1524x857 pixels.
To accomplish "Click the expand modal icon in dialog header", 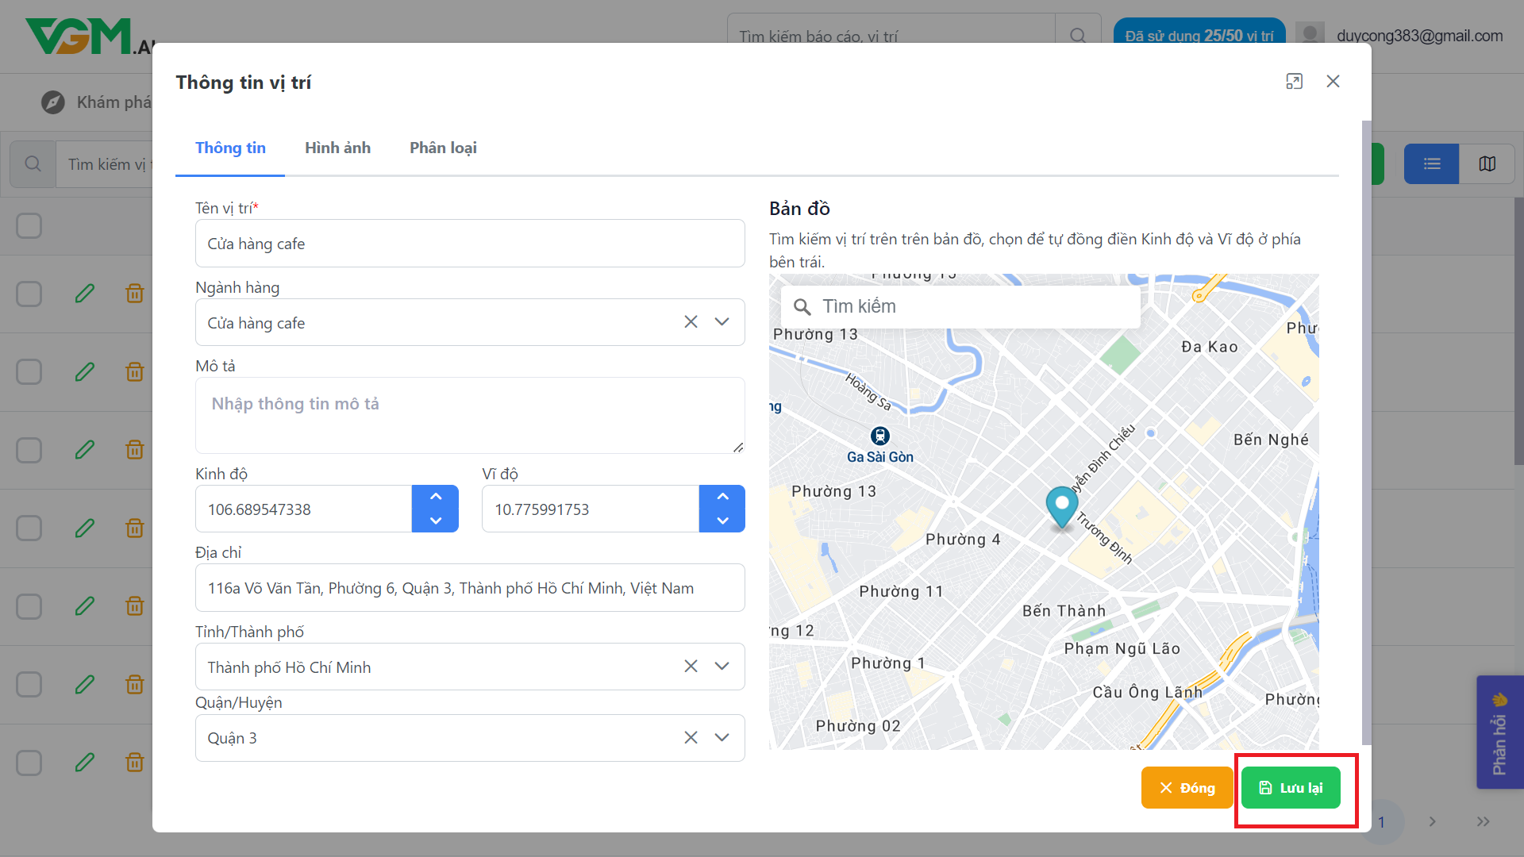I will (1294, 82).
